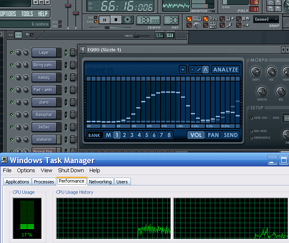Toggle channel select LED for Bassphat

click(66, 115)
